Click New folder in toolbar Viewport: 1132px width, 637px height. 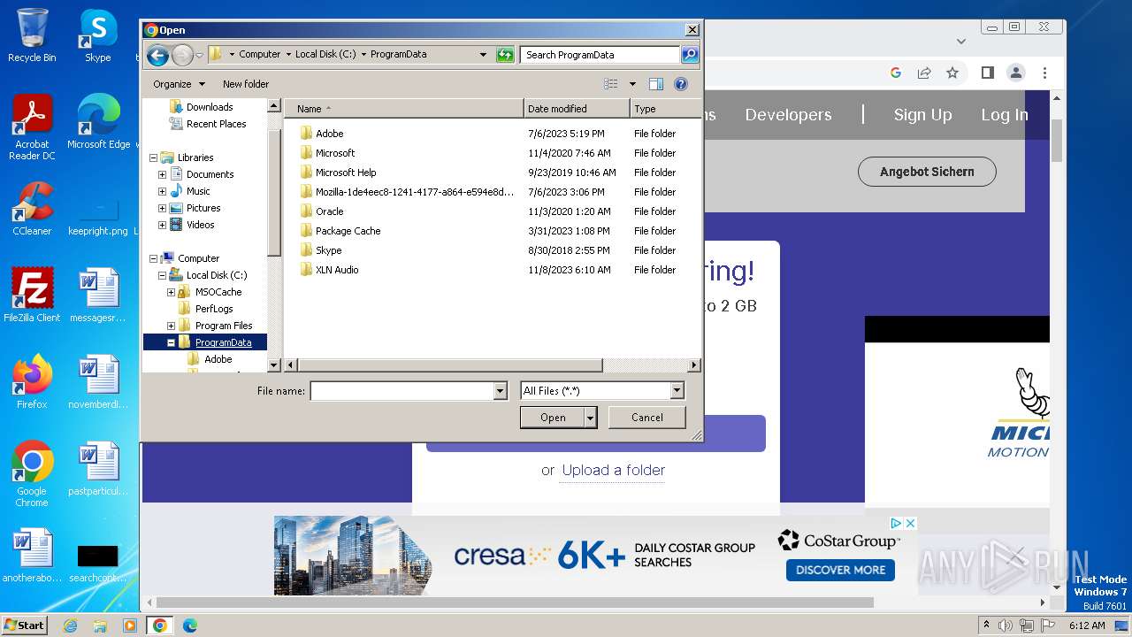pos(246,84)
